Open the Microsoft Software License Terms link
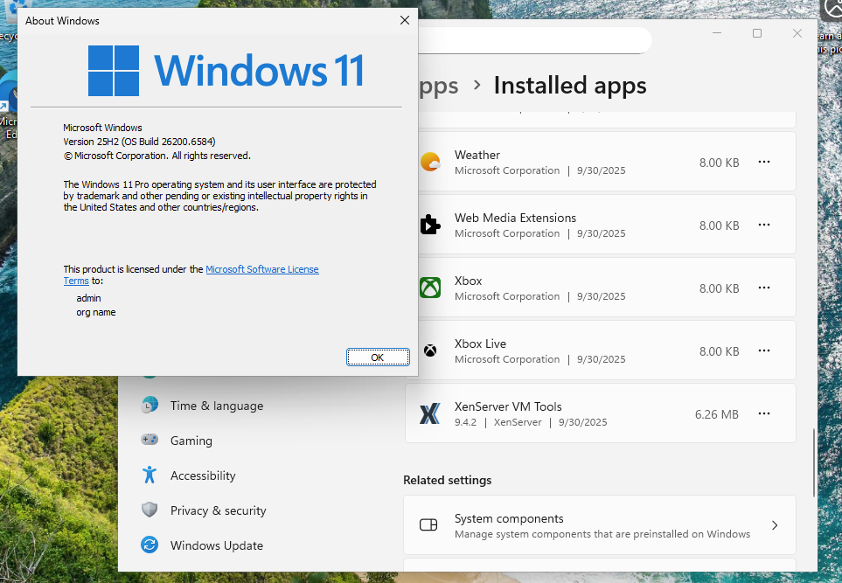The width and height of the screenshot is (842, 583). tap(261, 269)
